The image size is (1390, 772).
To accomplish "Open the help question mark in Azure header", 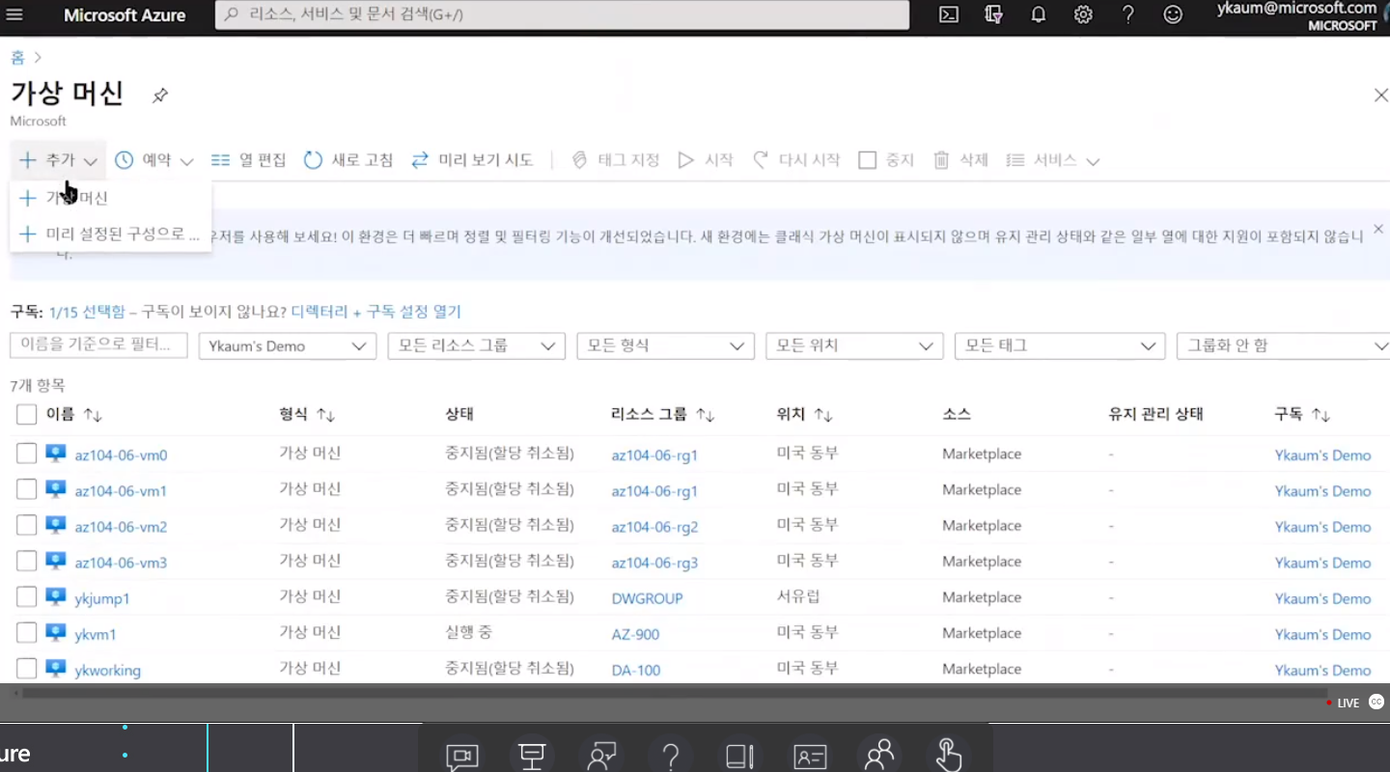I will [x=1127, y=14].
